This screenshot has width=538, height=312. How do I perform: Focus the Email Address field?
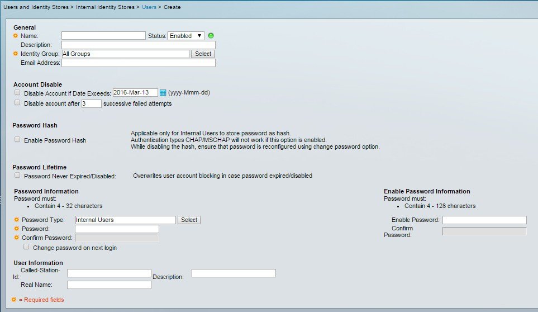point(139,63)
